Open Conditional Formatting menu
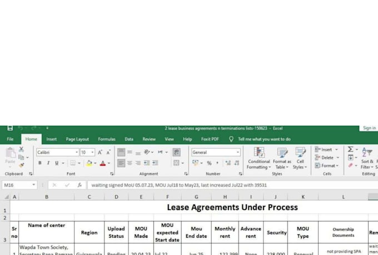The width and height of the screenshot is (378, 255). coord(258,158)
